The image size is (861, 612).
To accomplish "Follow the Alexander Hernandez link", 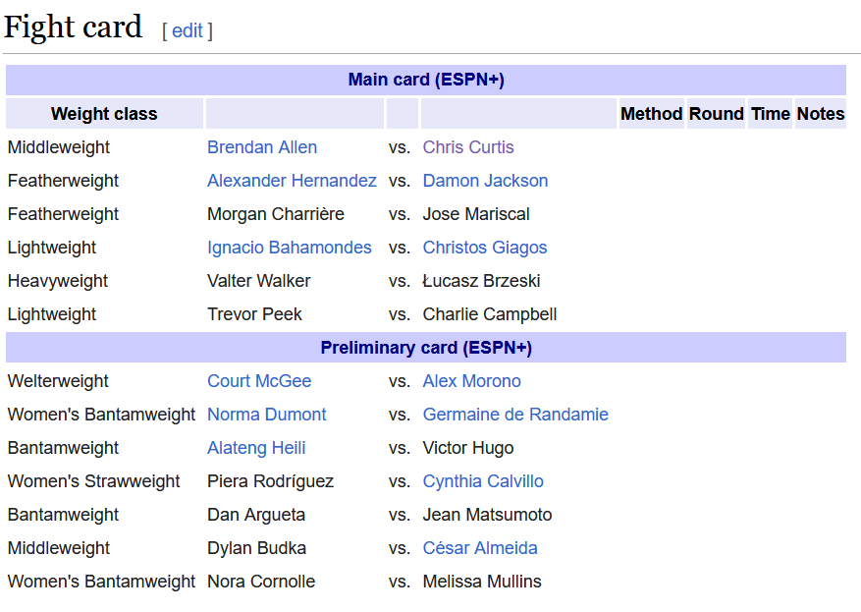I will coord(292,181).
